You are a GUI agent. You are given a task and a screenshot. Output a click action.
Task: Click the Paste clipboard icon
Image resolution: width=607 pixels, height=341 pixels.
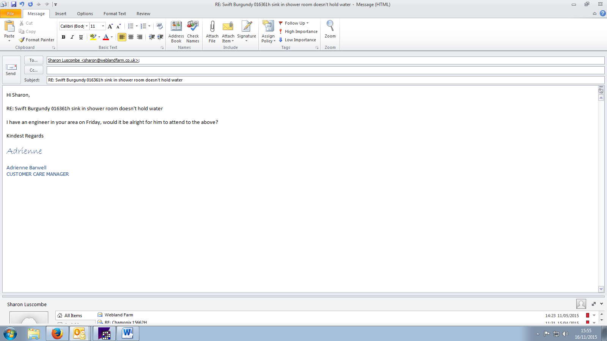pos(9,27)
